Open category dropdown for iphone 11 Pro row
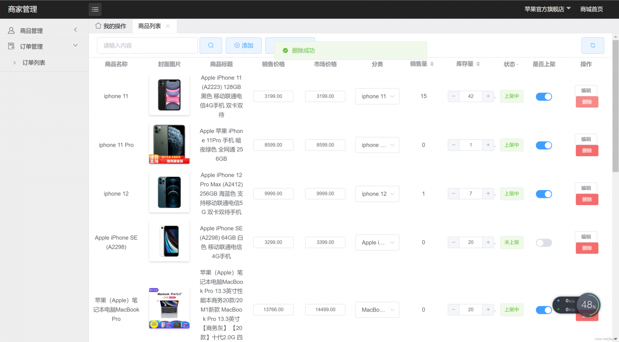Image resolution: width=619 pixels, height=342 pixels. (377, 145)
